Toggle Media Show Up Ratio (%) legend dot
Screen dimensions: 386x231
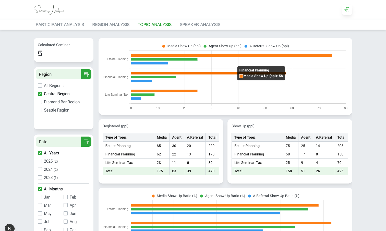tap(153, 196)
